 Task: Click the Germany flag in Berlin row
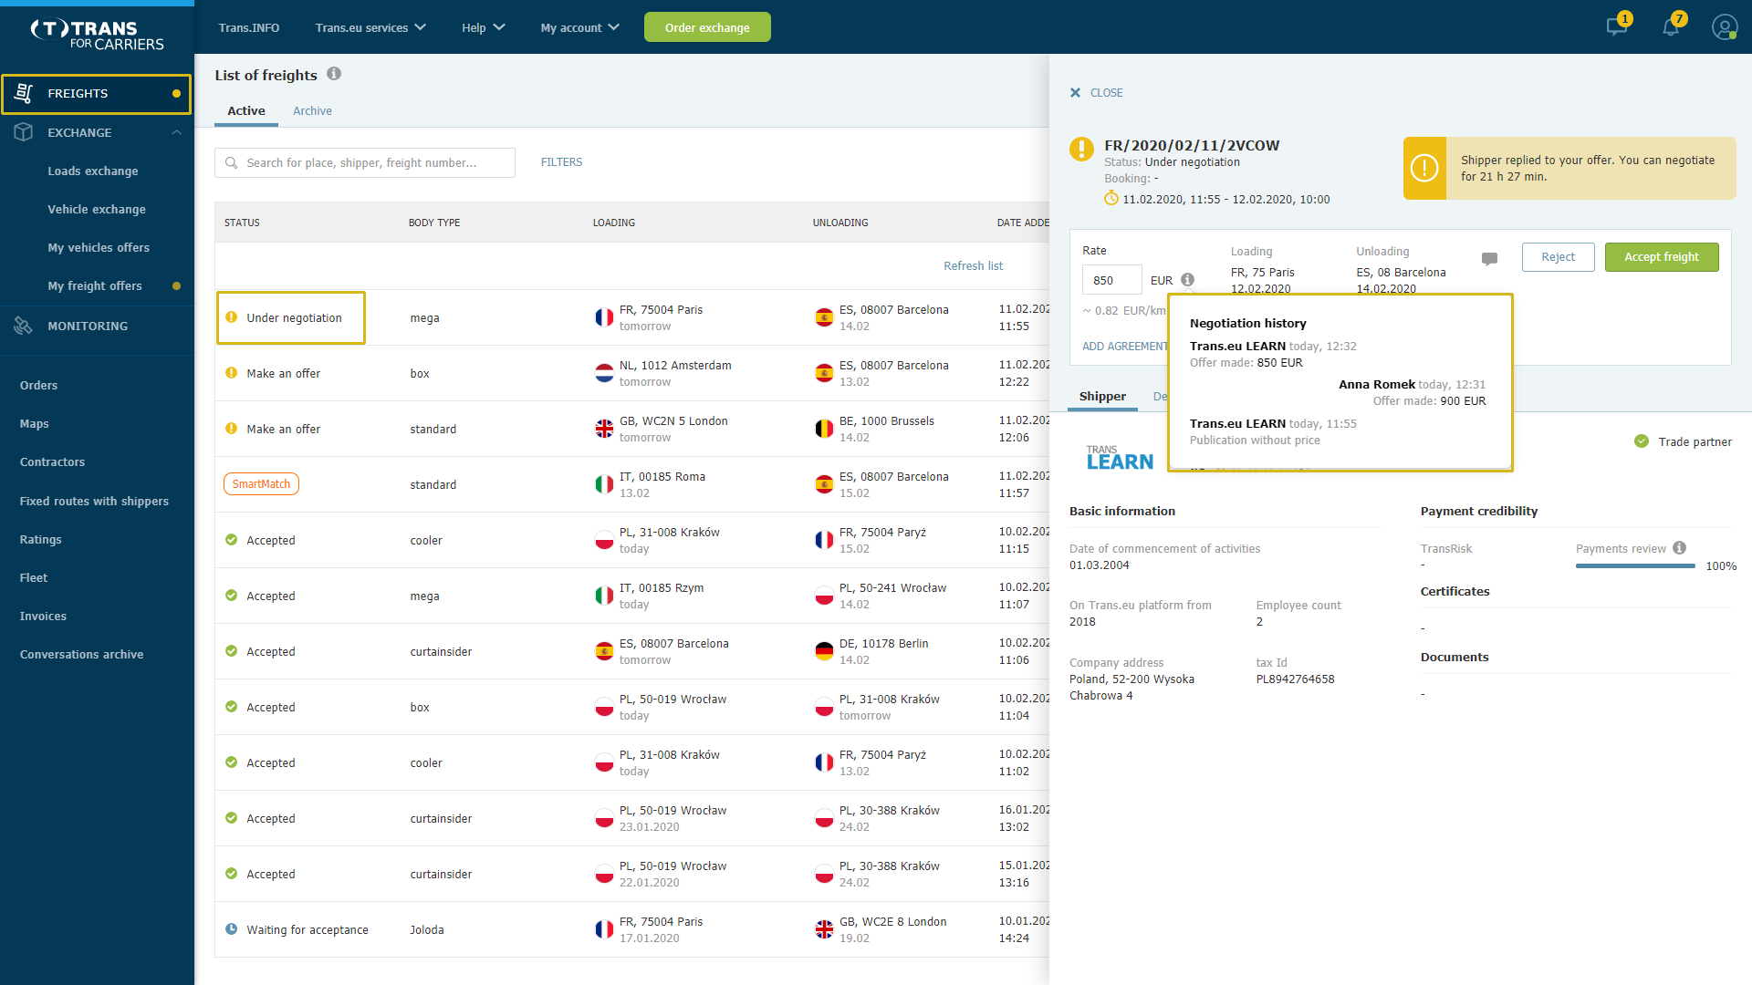[824, 651]
